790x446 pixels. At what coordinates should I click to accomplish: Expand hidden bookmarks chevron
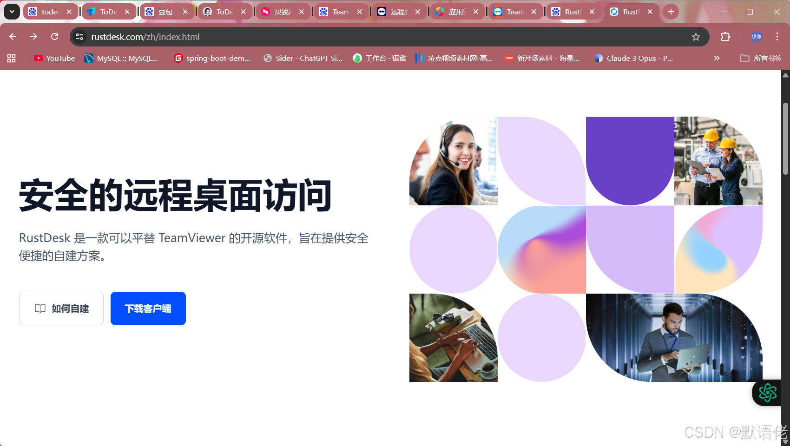717,58
